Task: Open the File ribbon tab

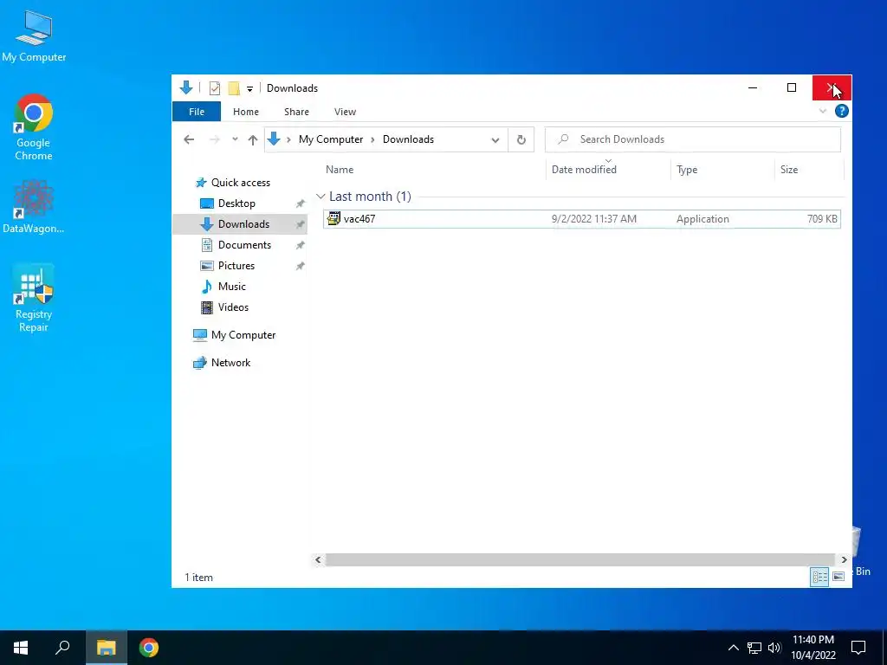Action: tap(197, 112)
